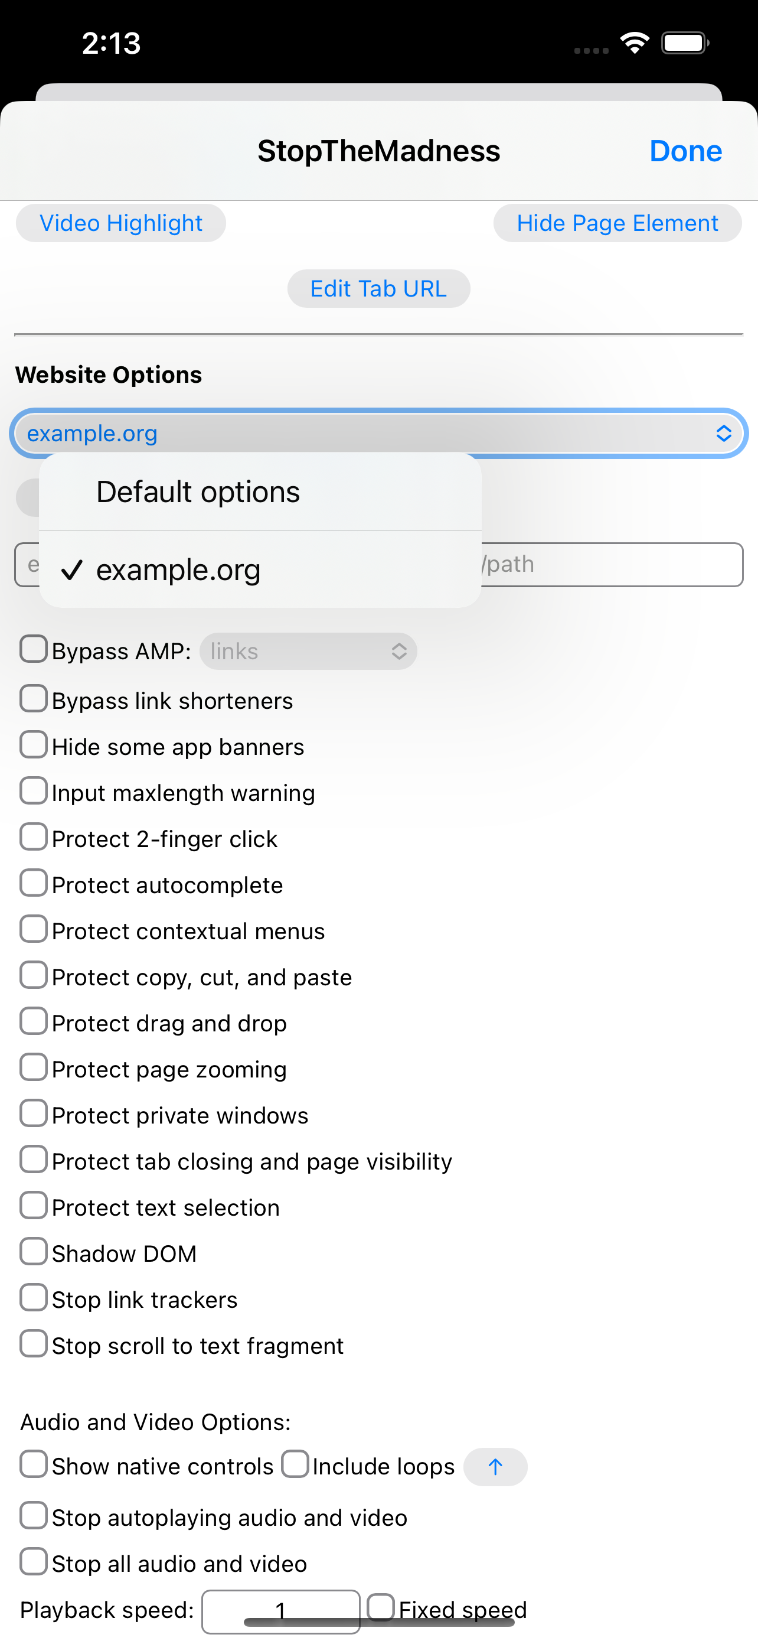This screenshot has height=1641, width=758.
Task: Toggle Stop link trackers checkbox
Action: [34, 1298]
